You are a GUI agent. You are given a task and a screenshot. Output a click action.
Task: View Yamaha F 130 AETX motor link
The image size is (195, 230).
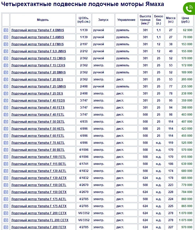pyautogui.click(x=39, y=178)
